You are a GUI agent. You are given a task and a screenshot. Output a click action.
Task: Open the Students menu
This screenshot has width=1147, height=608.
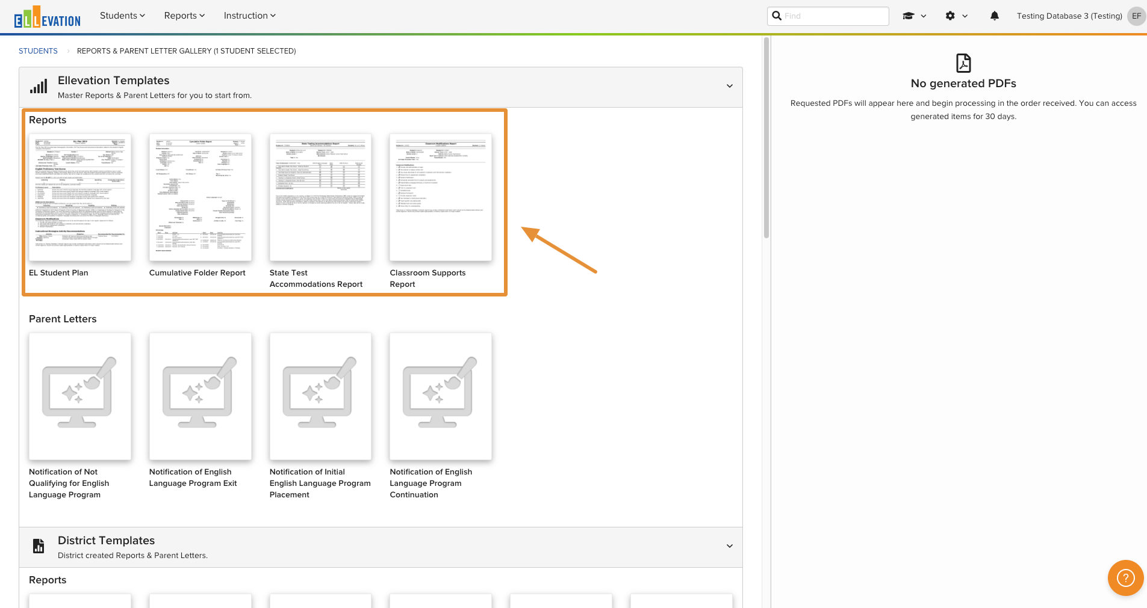coord(122,16)
